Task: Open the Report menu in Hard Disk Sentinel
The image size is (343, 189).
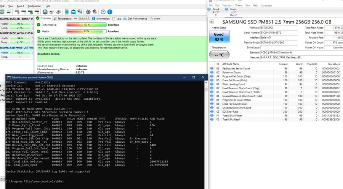Action: point(20,6)
